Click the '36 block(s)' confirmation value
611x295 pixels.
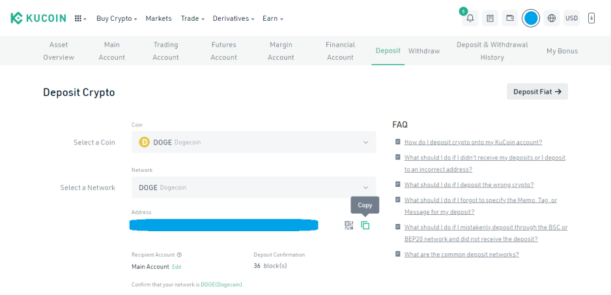coord(270,266)
